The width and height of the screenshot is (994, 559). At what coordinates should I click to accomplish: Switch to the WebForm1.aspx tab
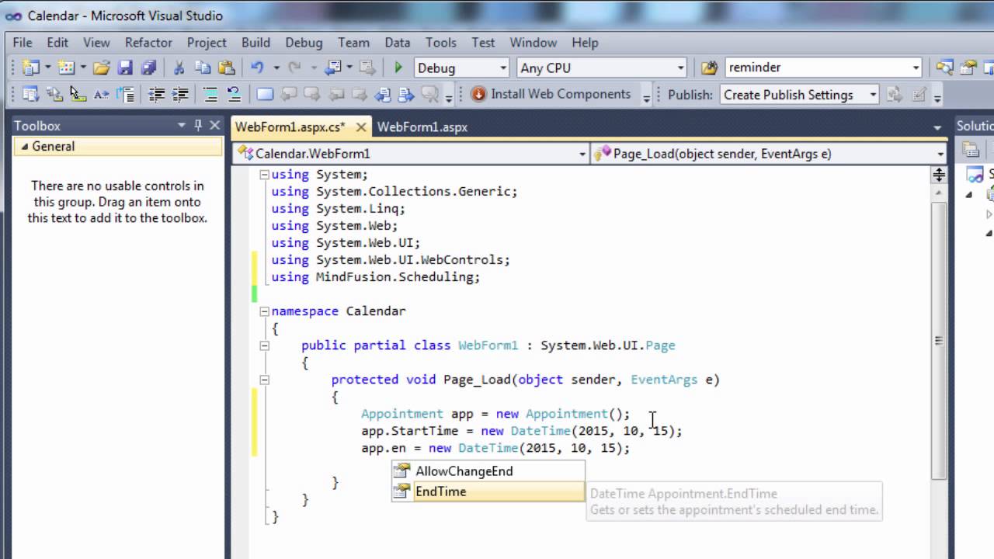422,127
